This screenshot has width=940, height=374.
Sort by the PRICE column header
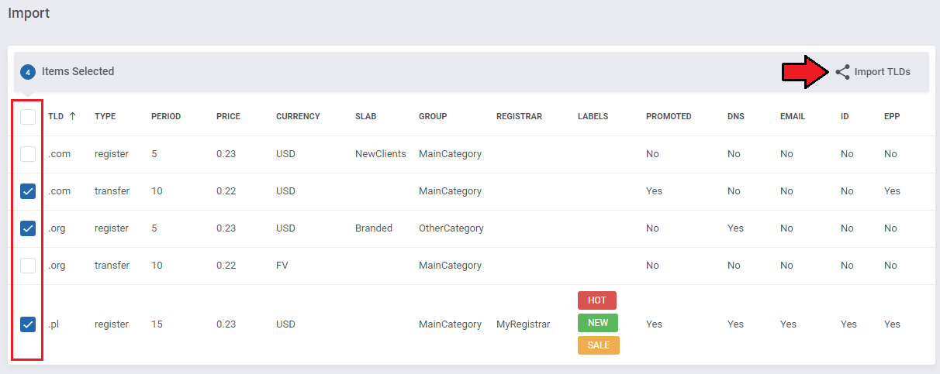click(x=228, y=117)
